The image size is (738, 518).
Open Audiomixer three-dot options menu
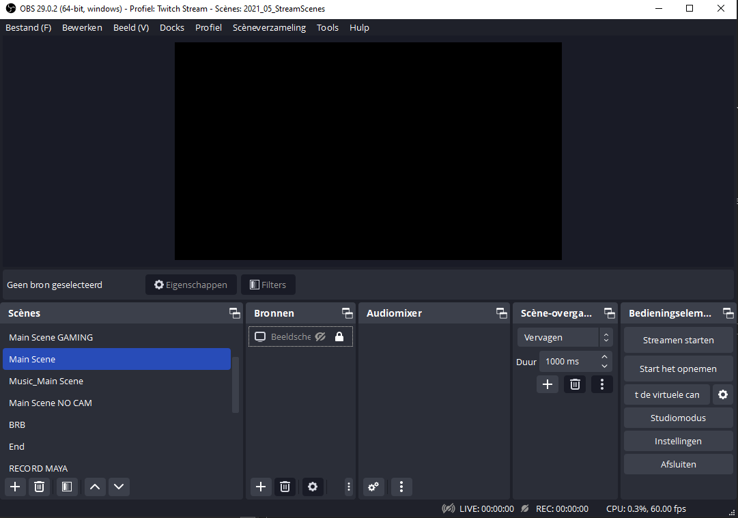coord(401,487)
